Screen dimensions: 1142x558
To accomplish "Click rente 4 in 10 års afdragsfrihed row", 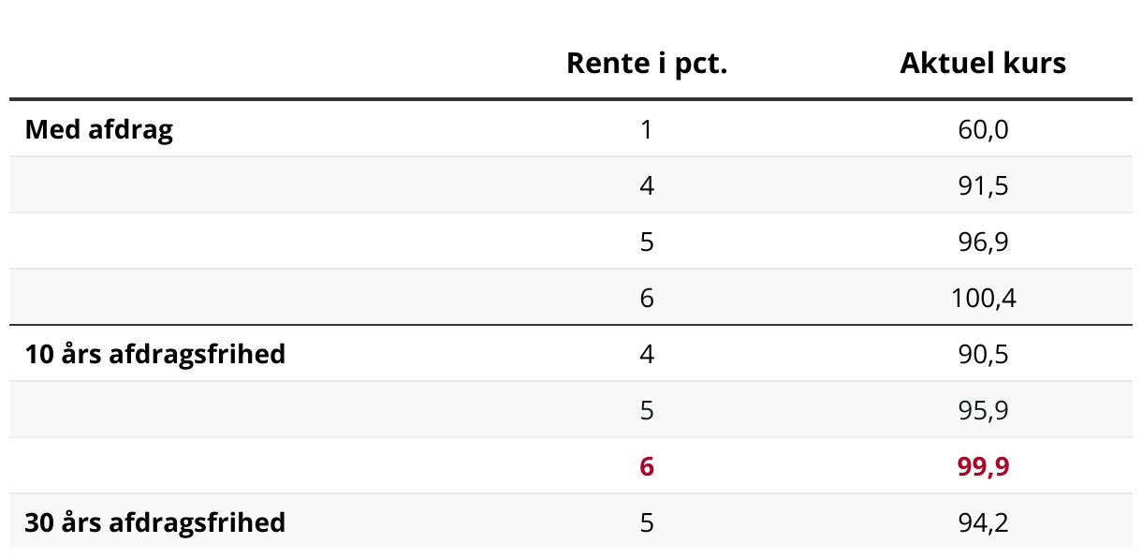I will tap(647, 354).
